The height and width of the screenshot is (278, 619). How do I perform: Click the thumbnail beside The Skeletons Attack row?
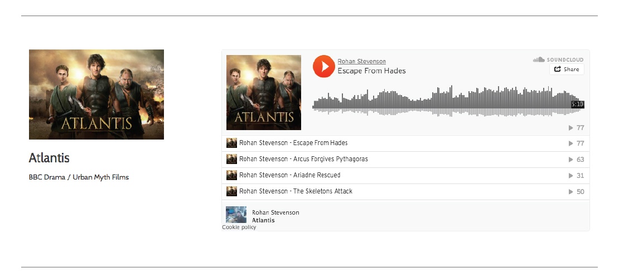[231, 191]
